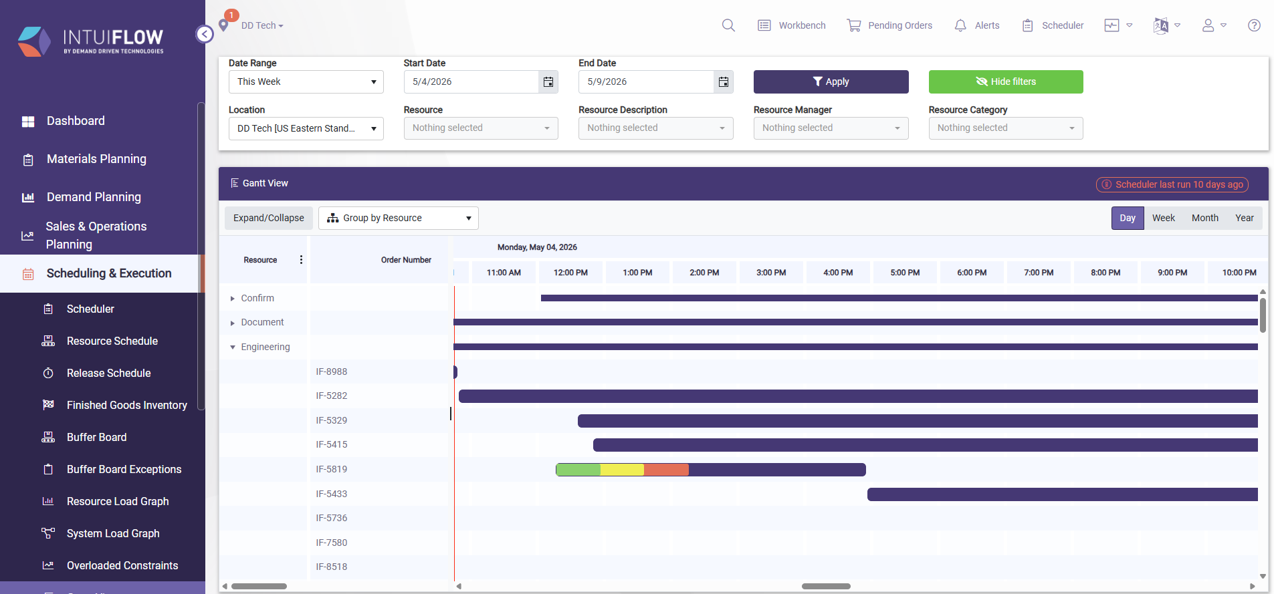This screenshot has height=594, width=1274.
Task: Open the Date Range This Week dropdown
Action: [x=306, y=82]
